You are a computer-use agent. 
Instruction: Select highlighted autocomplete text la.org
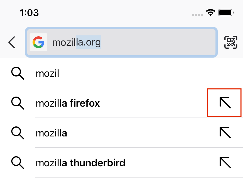coord(88,42)
